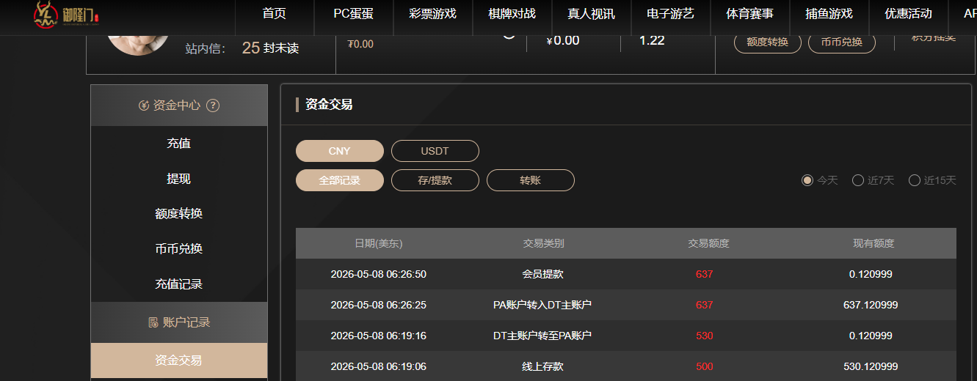The height and width of the screenshot is (381, 977).
Task: Open 首页 in the top navigation
Action: pyautogui.click(x=274, y=14)
